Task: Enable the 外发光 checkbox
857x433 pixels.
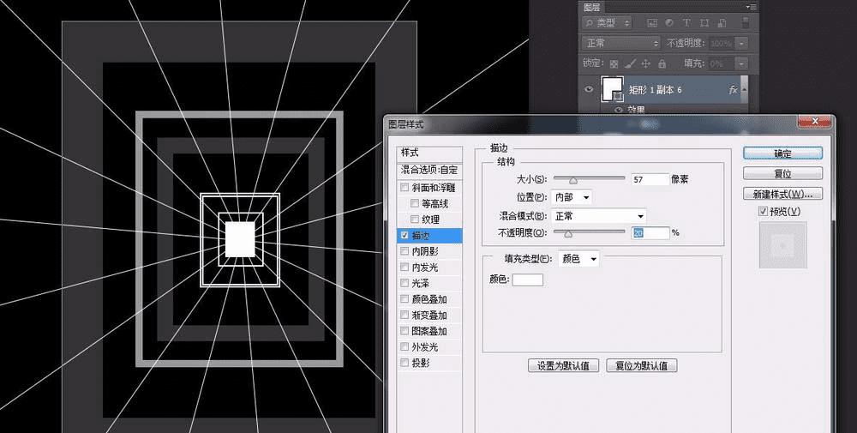Action: tap(405, 346)
